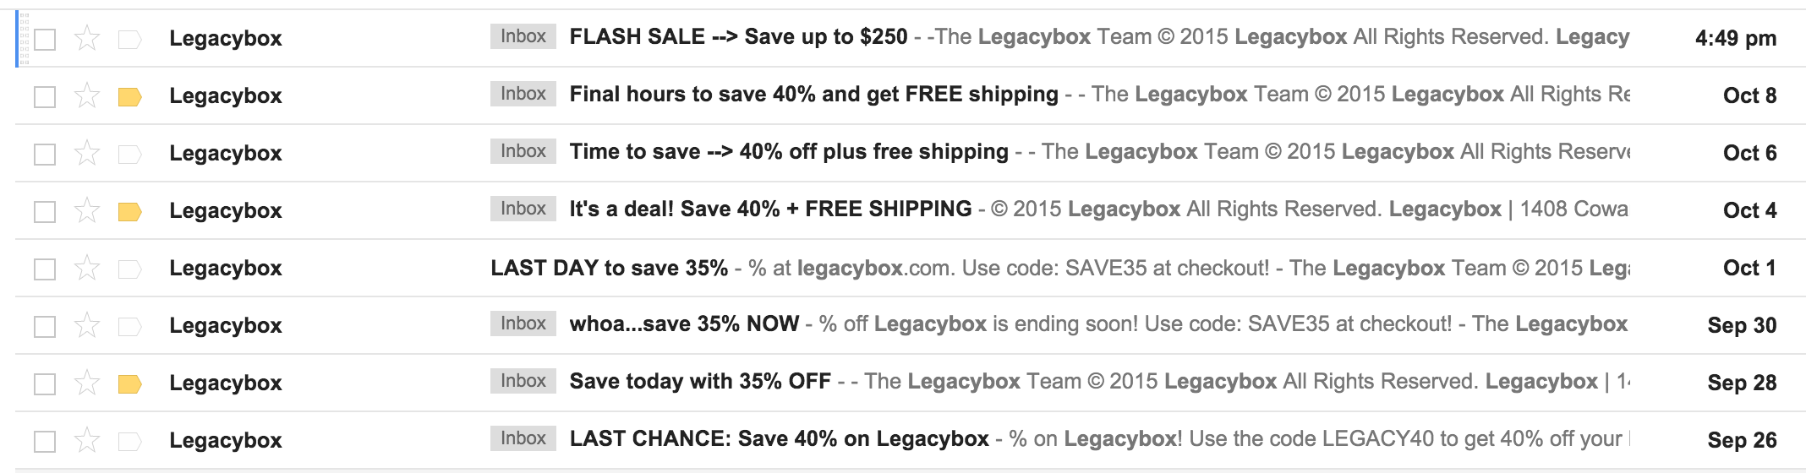The width and height of the screenshot is (1806, 473).
Task: Click the 4:49 pm timestamp
Action: [1735, 38]
